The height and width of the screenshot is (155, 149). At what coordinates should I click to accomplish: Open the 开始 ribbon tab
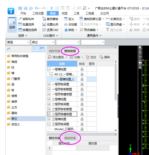[x=23, y=13]
